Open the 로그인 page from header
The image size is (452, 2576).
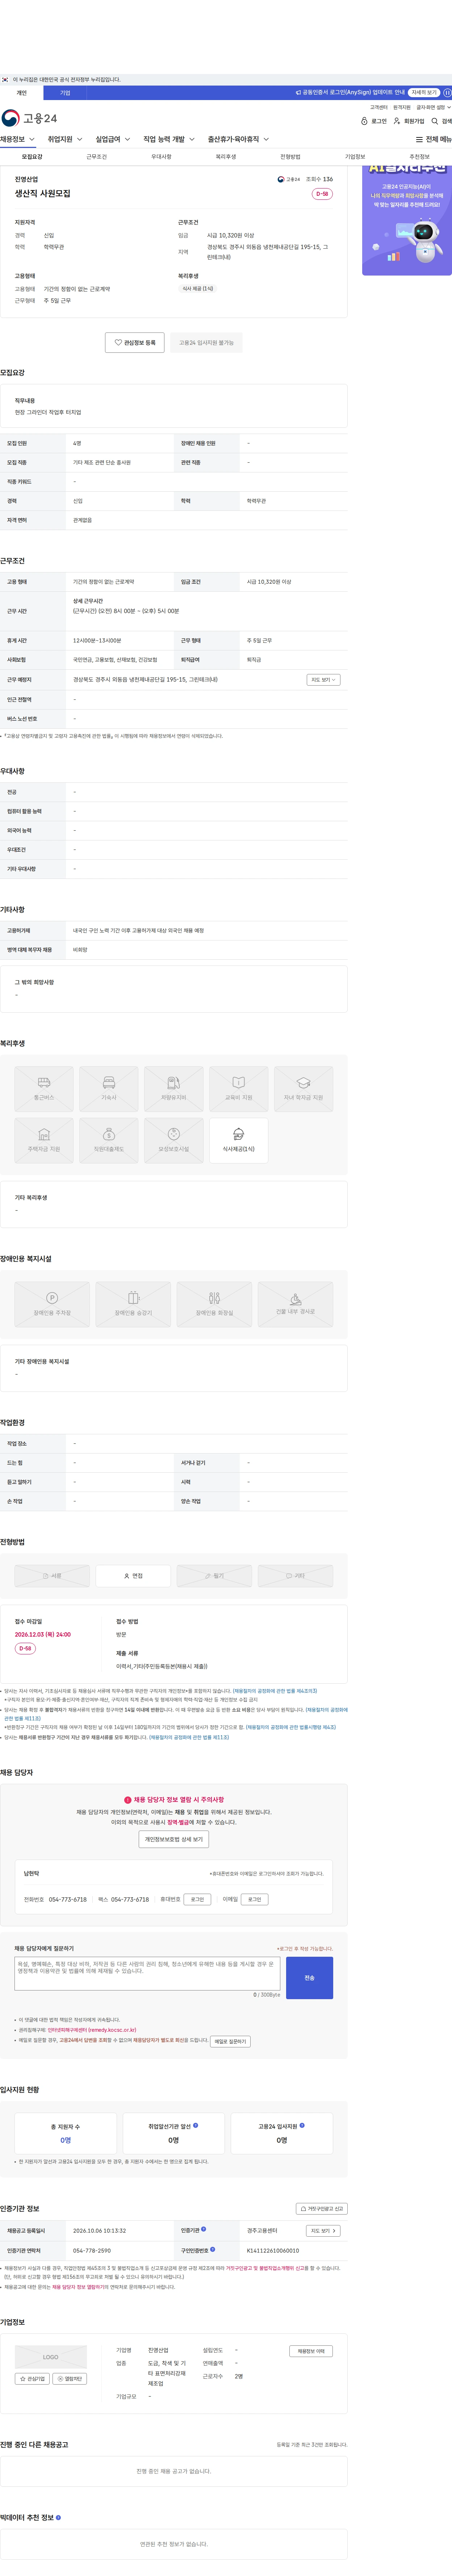[x=374, y=121]
